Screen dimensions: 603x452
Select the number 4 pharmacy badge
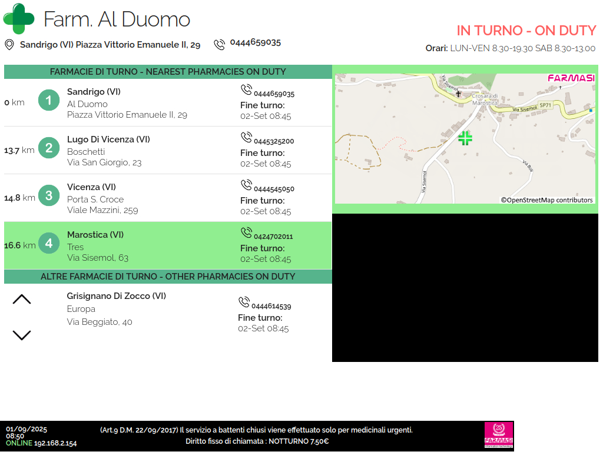[x=49, y=244]
